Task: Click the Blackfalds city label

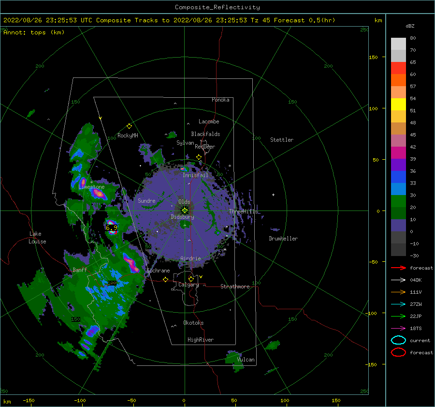Action: click(205, 134)
